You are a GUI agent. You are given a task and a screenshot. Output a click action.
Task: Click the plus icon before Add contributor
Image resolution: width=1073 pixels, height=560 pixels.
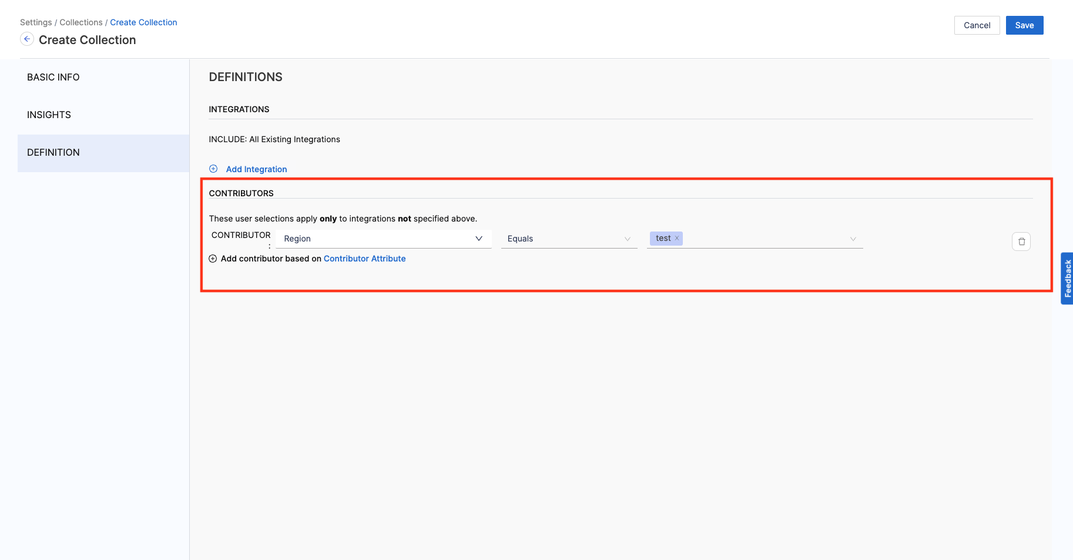tap(213, 259)
